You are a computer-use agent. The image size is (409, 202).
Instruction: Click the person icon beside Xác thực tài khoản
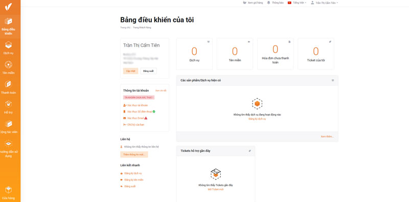[125, 105]
